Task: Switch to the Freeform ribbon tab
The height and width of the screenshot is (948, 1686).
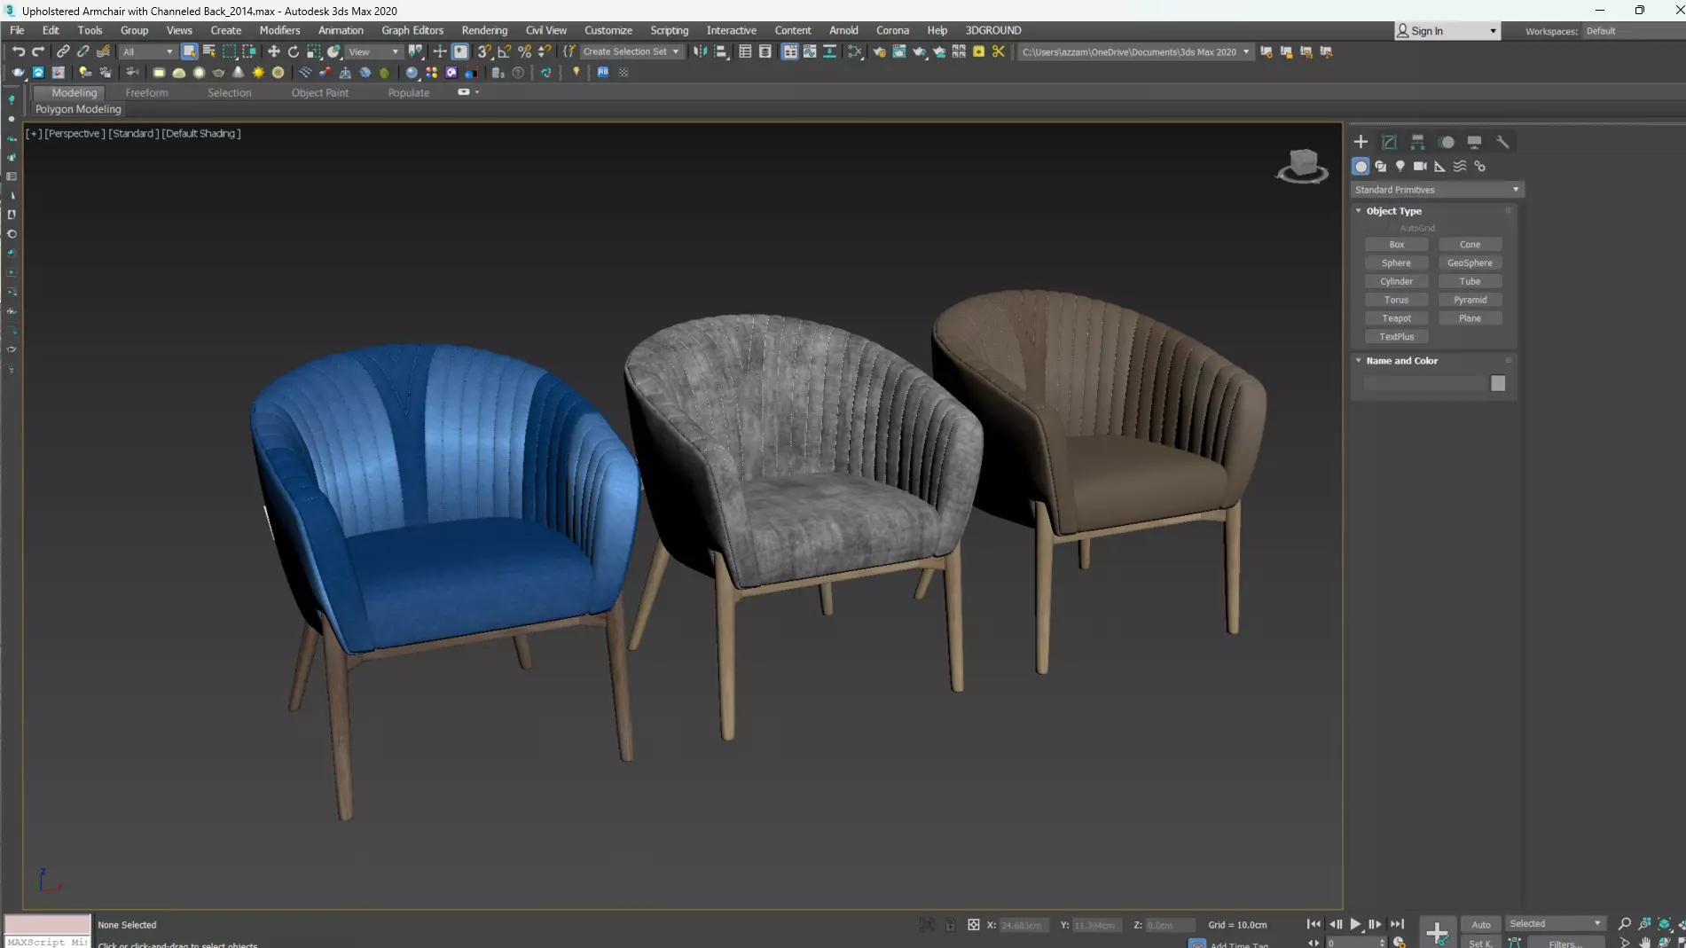Action: (146, 92)
